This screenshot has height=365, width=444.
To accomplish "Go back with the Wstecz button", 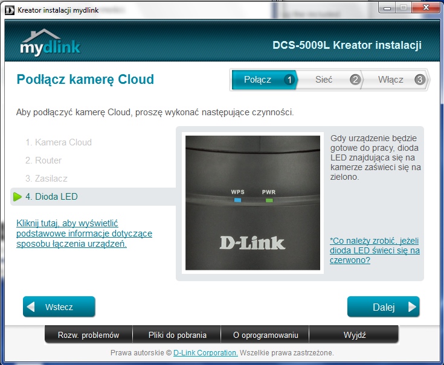I will pos(59,306).
